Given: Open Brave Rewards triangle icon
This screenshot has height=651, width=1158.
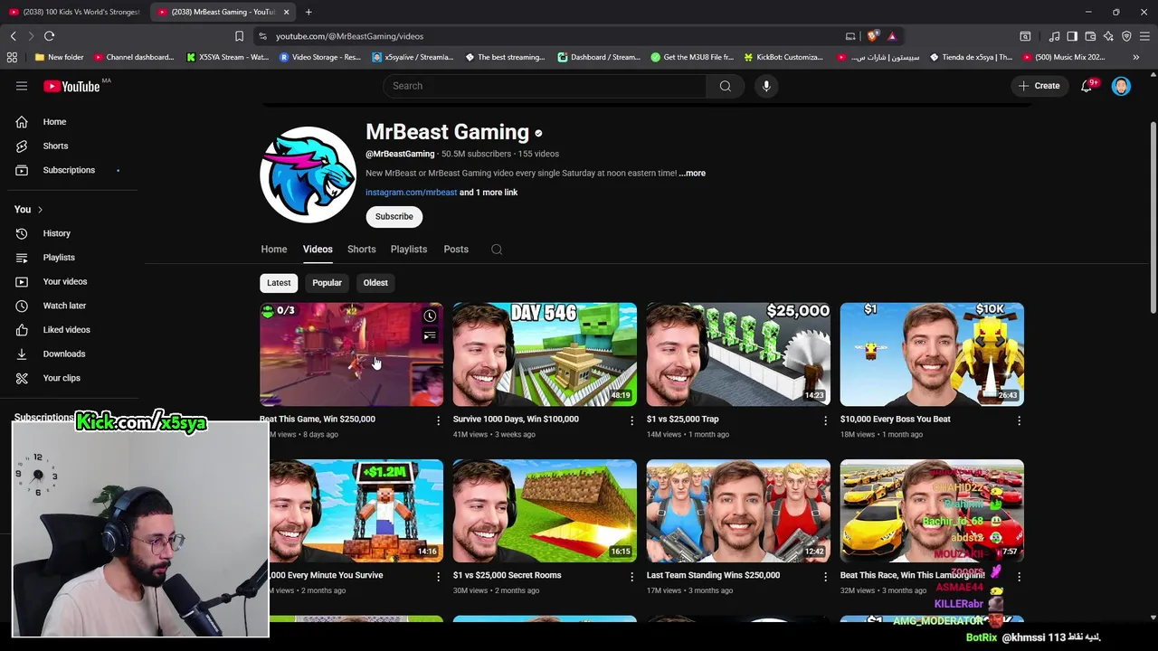Looking at the screenshot, I should [x=892, y=36].
